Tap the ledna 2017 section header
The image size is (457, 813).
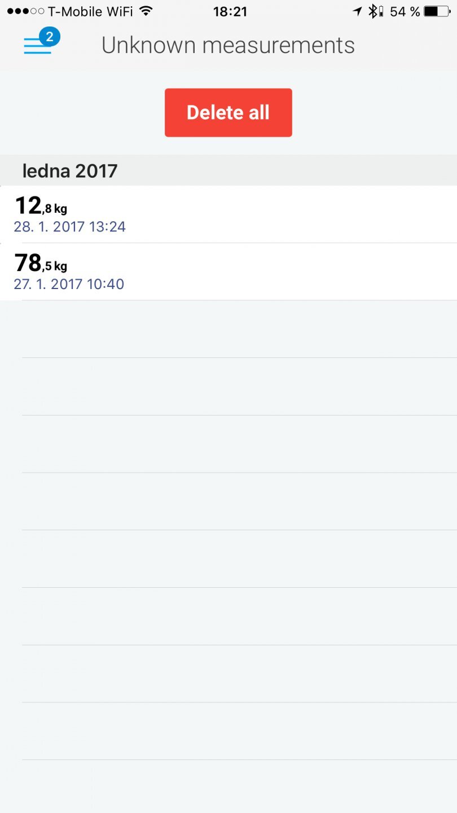(70, 171)
